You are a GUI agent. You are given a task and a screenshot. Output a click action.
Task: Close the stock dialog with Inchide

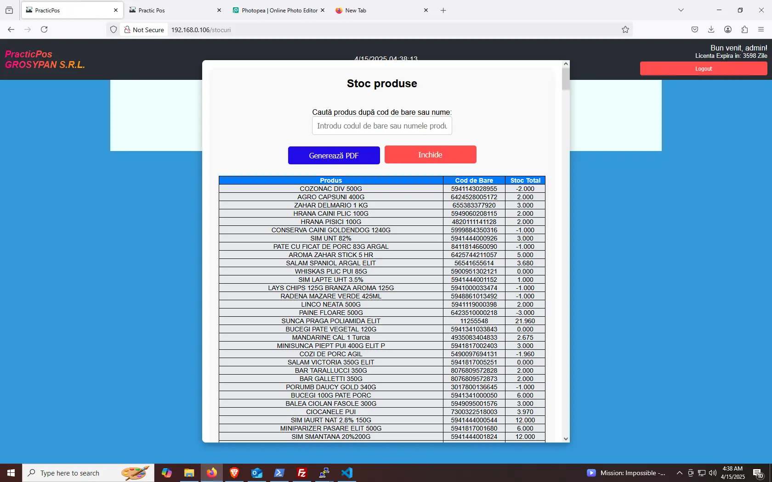tap(430, 155)
